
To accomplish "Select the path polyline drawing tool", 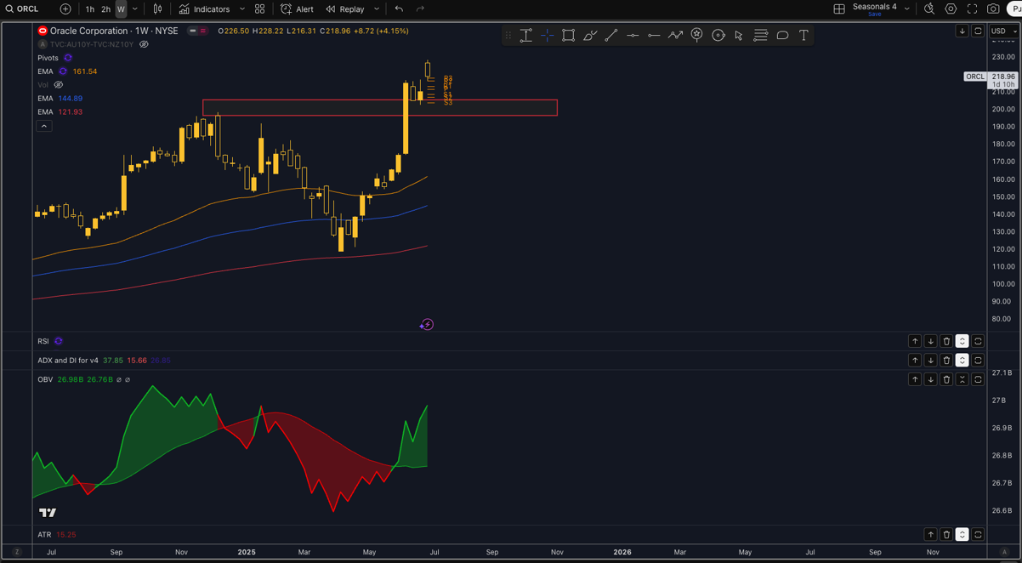I will point(675,35).
